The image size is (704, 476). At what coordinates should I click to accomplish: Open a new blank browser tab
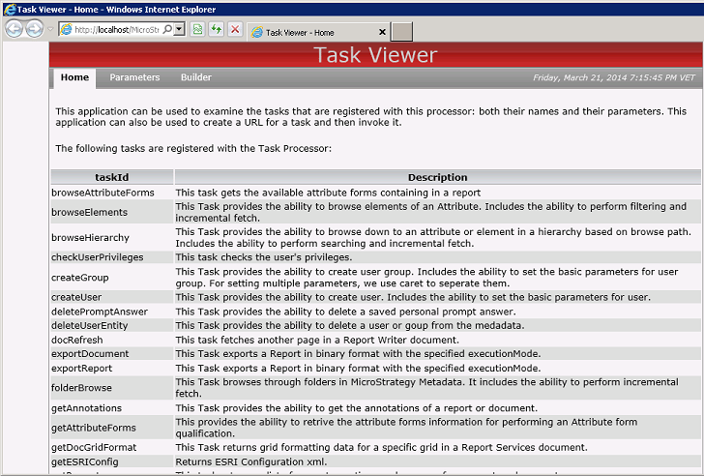click(x=402, y=32)
